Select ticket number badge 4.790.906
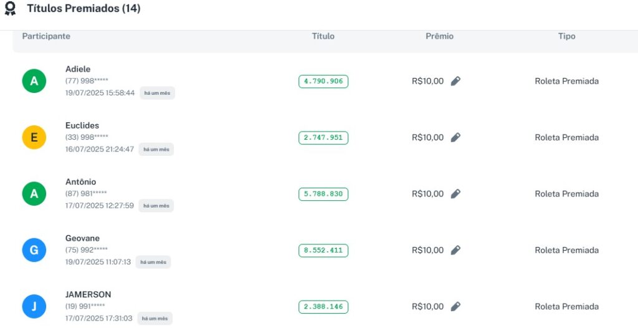 coord(323,81)
